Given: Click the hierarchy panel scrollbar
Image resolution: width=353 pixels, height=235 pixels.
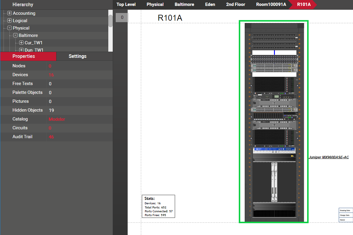Looking at the screenshot, I should point(110,21).
